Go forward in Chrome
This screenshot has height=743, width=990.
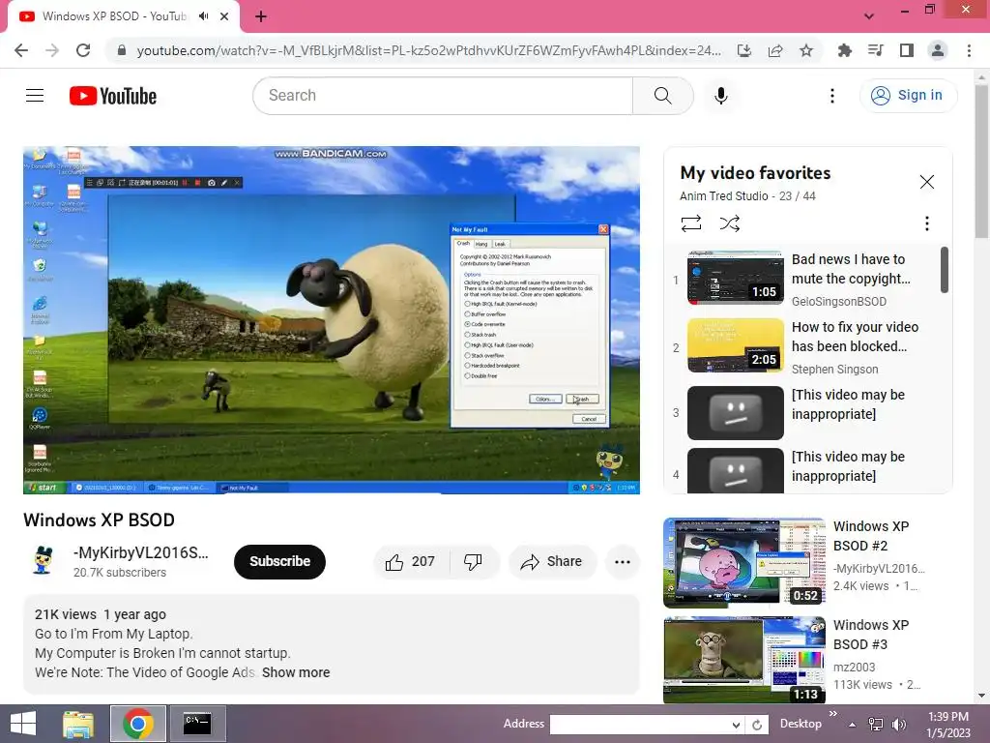[x=52, y=50]
